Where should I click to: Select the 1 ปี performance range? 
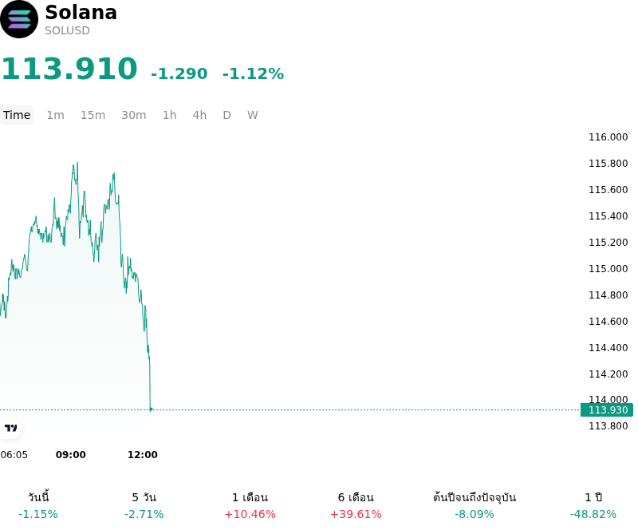point(593,505)
